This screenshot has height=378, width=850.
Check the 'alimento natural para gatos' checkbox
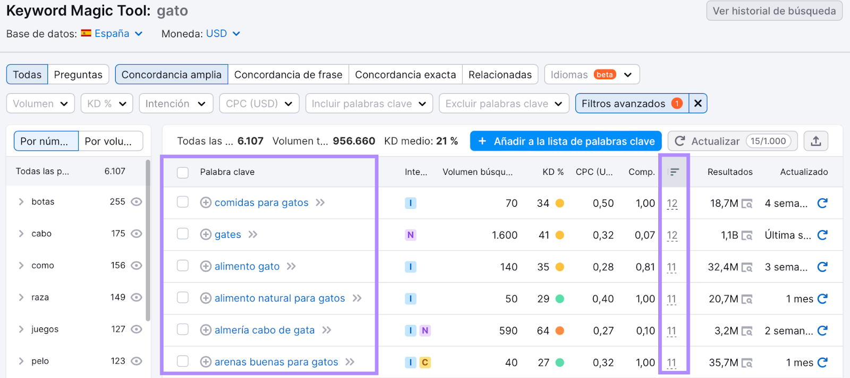coord(183,298)
